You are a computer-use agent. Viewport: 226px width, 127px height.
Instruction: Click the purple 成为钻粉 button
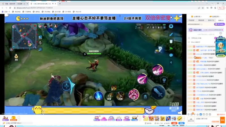pos(219,24)
